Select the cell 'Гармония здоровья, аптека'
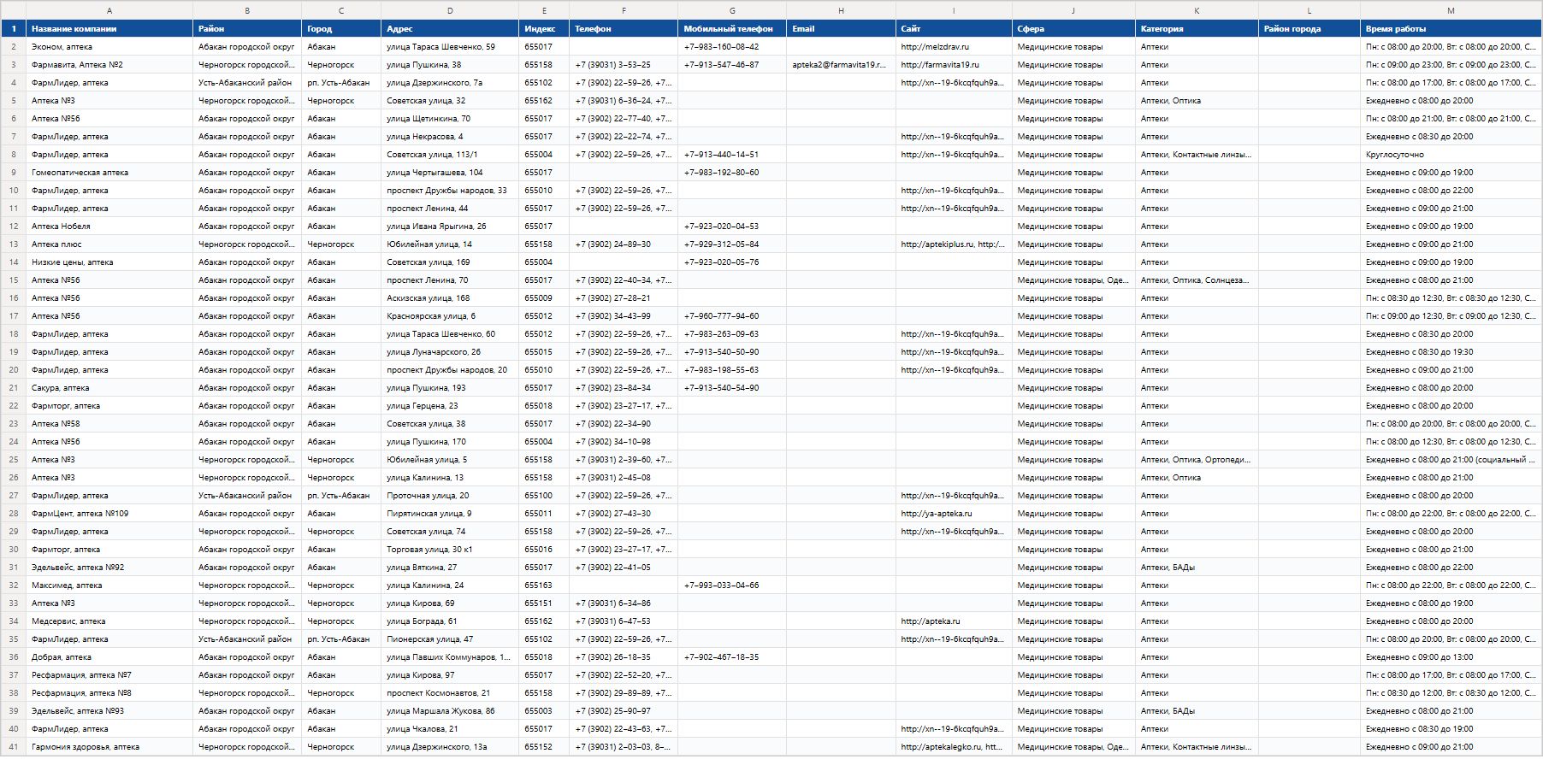Viewport: 1543px width, 771px height. tap(109, 747)
